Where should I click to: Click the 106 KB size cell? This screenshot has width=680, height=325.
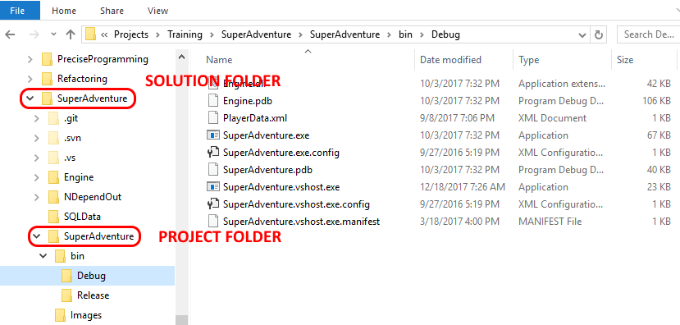pos(656,101)
